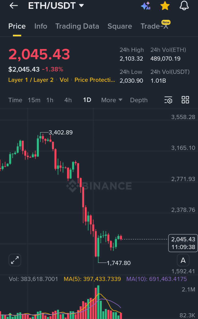Open chart indicator settings icon
Viewport: 198px width, 319px height.
(168, 100)
